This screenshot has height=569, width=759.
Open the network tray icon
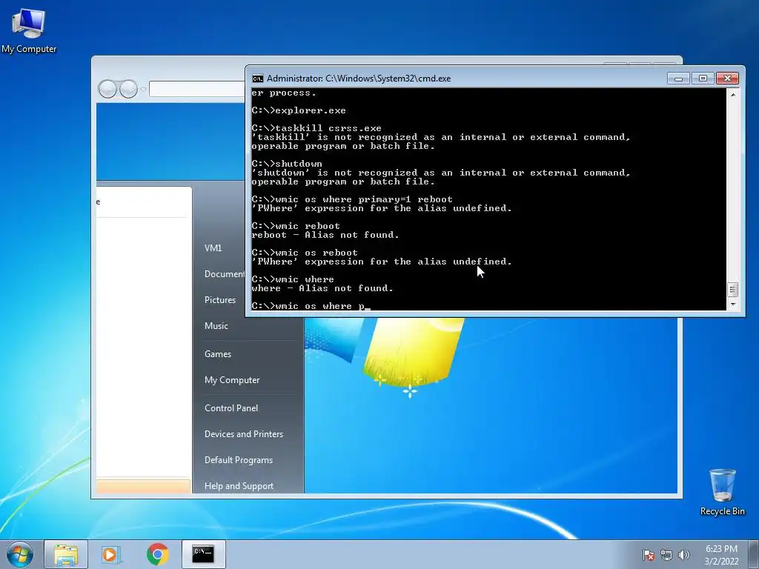(x=666, y=555)
